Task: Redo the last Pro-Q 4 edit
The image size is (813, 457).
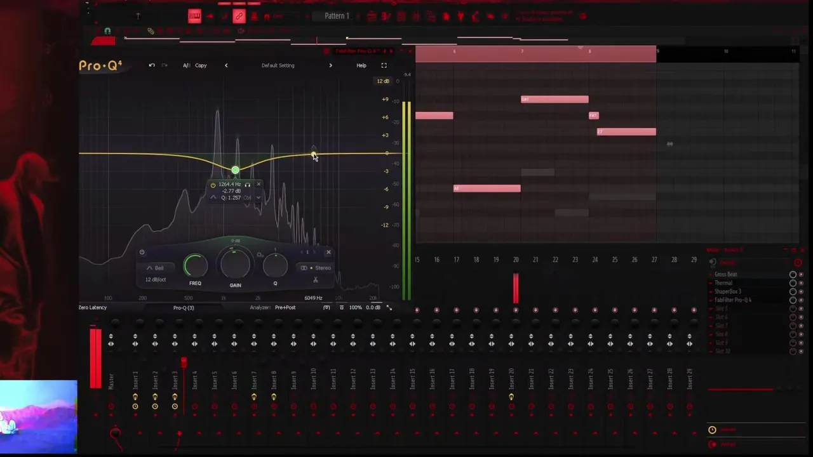Action: pos(165,65)
